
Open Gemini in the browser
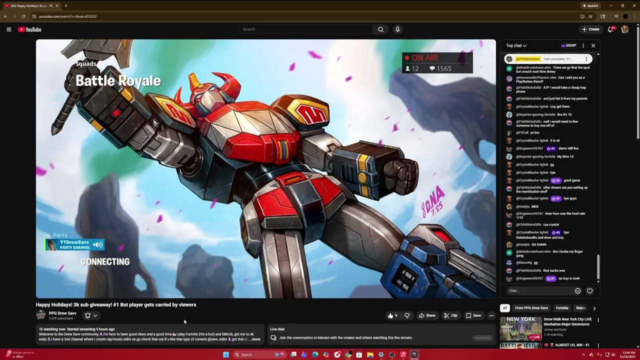590,5
